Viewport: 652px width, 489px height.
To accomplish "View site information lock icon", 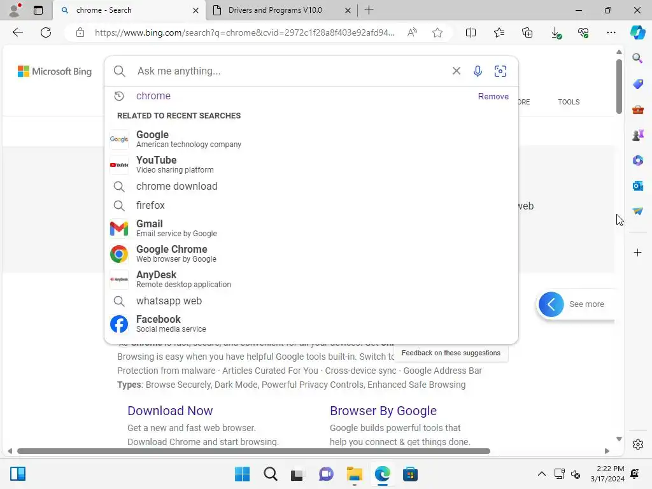I will tap(80, 32).
